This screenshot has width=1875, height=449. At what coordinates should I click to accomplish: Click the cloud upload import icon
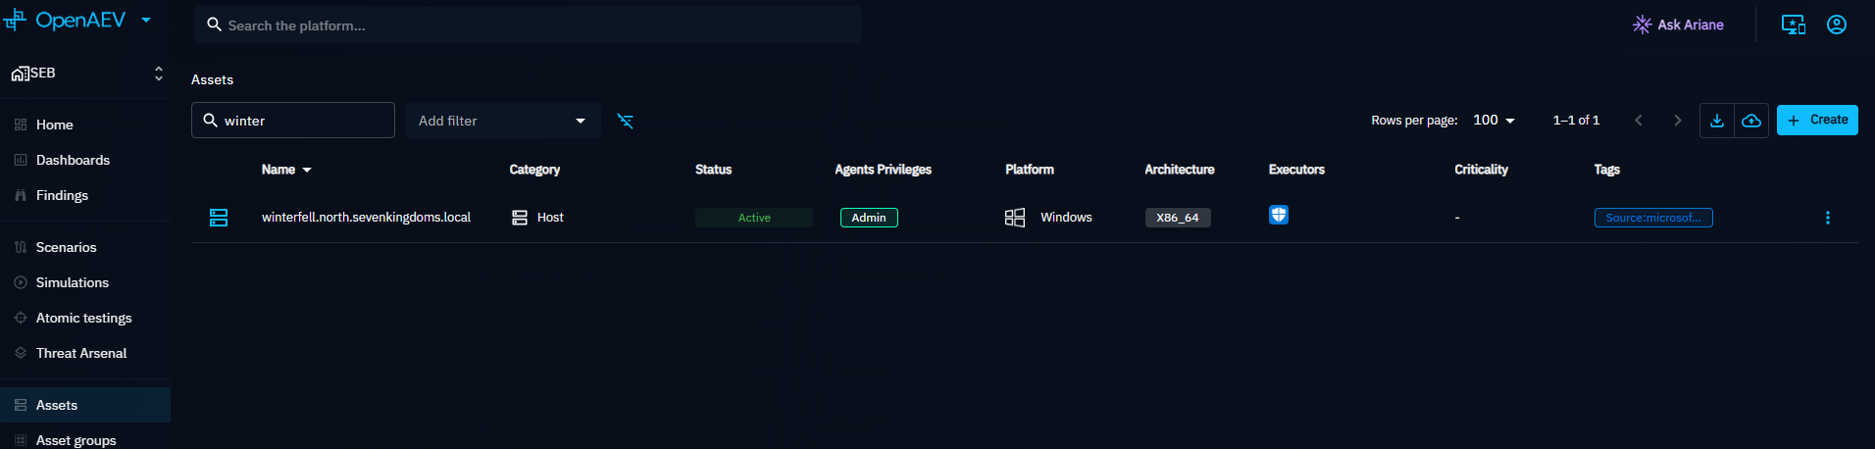coord(1750,121)
